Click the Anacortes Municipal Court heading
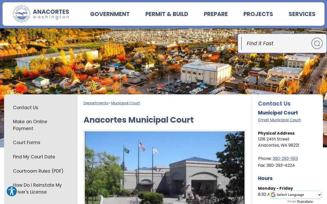 pos(138,120)
